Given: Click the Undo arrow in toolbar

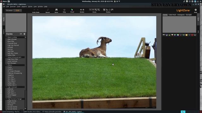Looking at the screenshot, I should click(x=34, y=10).
